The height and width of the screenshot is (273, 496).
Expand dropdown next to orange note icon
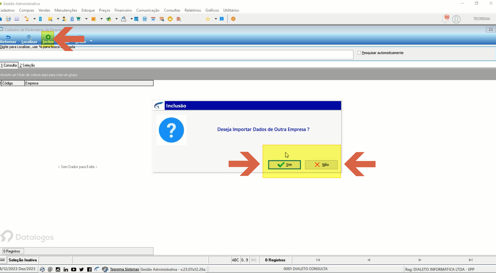click(101, 19)
